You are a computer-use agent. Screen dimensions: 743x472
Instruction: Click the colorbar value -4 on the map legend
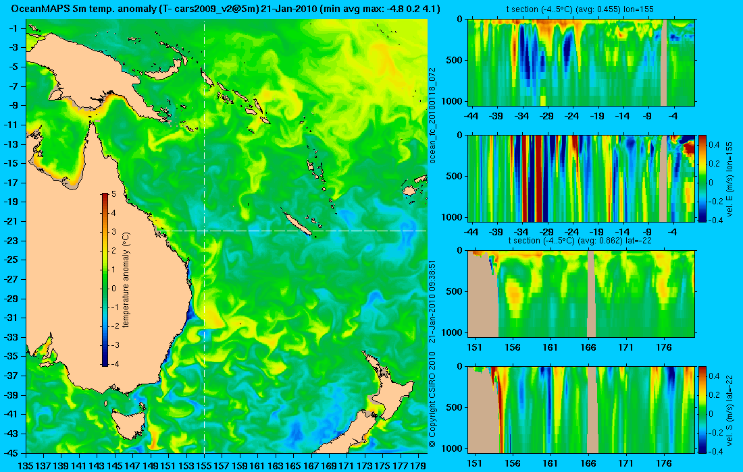[x=113, y=364]
